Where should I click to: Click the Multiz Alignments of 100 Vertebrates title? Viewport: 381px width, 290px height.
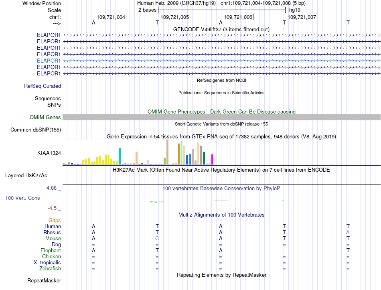pos(221,215)
